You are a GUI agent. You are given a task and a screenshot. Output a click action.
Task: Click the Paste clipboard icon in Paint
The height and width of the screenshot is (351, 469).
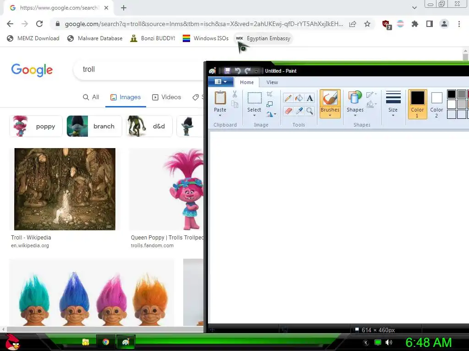tap(220, 98)
